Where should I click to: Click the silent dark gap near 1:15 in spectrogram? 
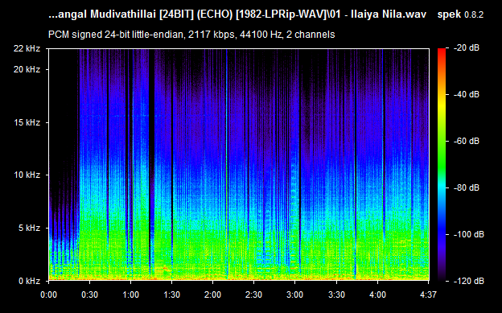pos(151,160)
